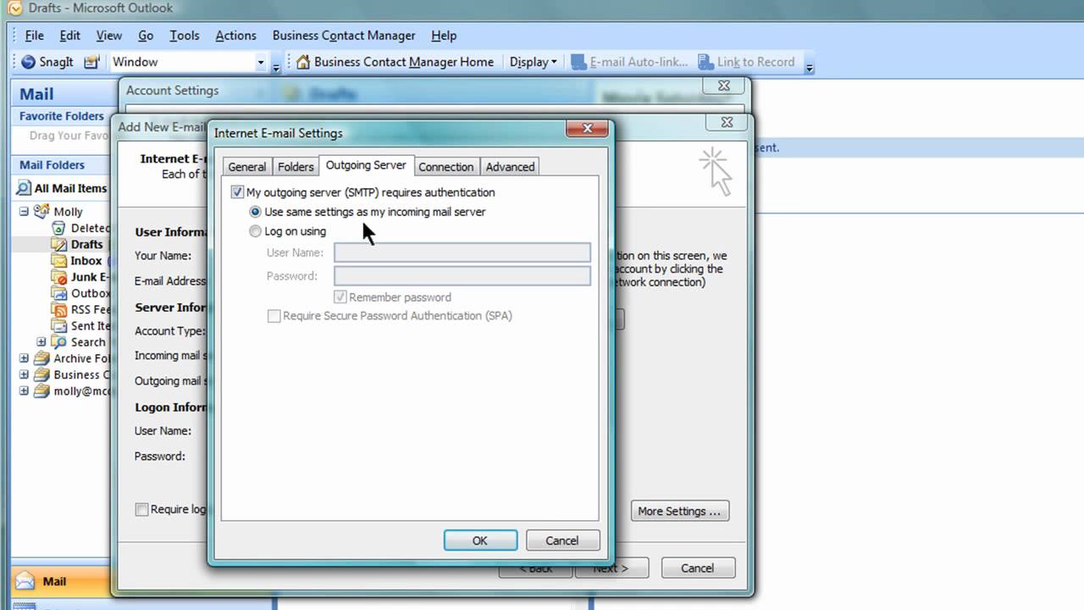Close the Account Settings window
This screenshot has width=1084, height=610.
click(724, 86)
